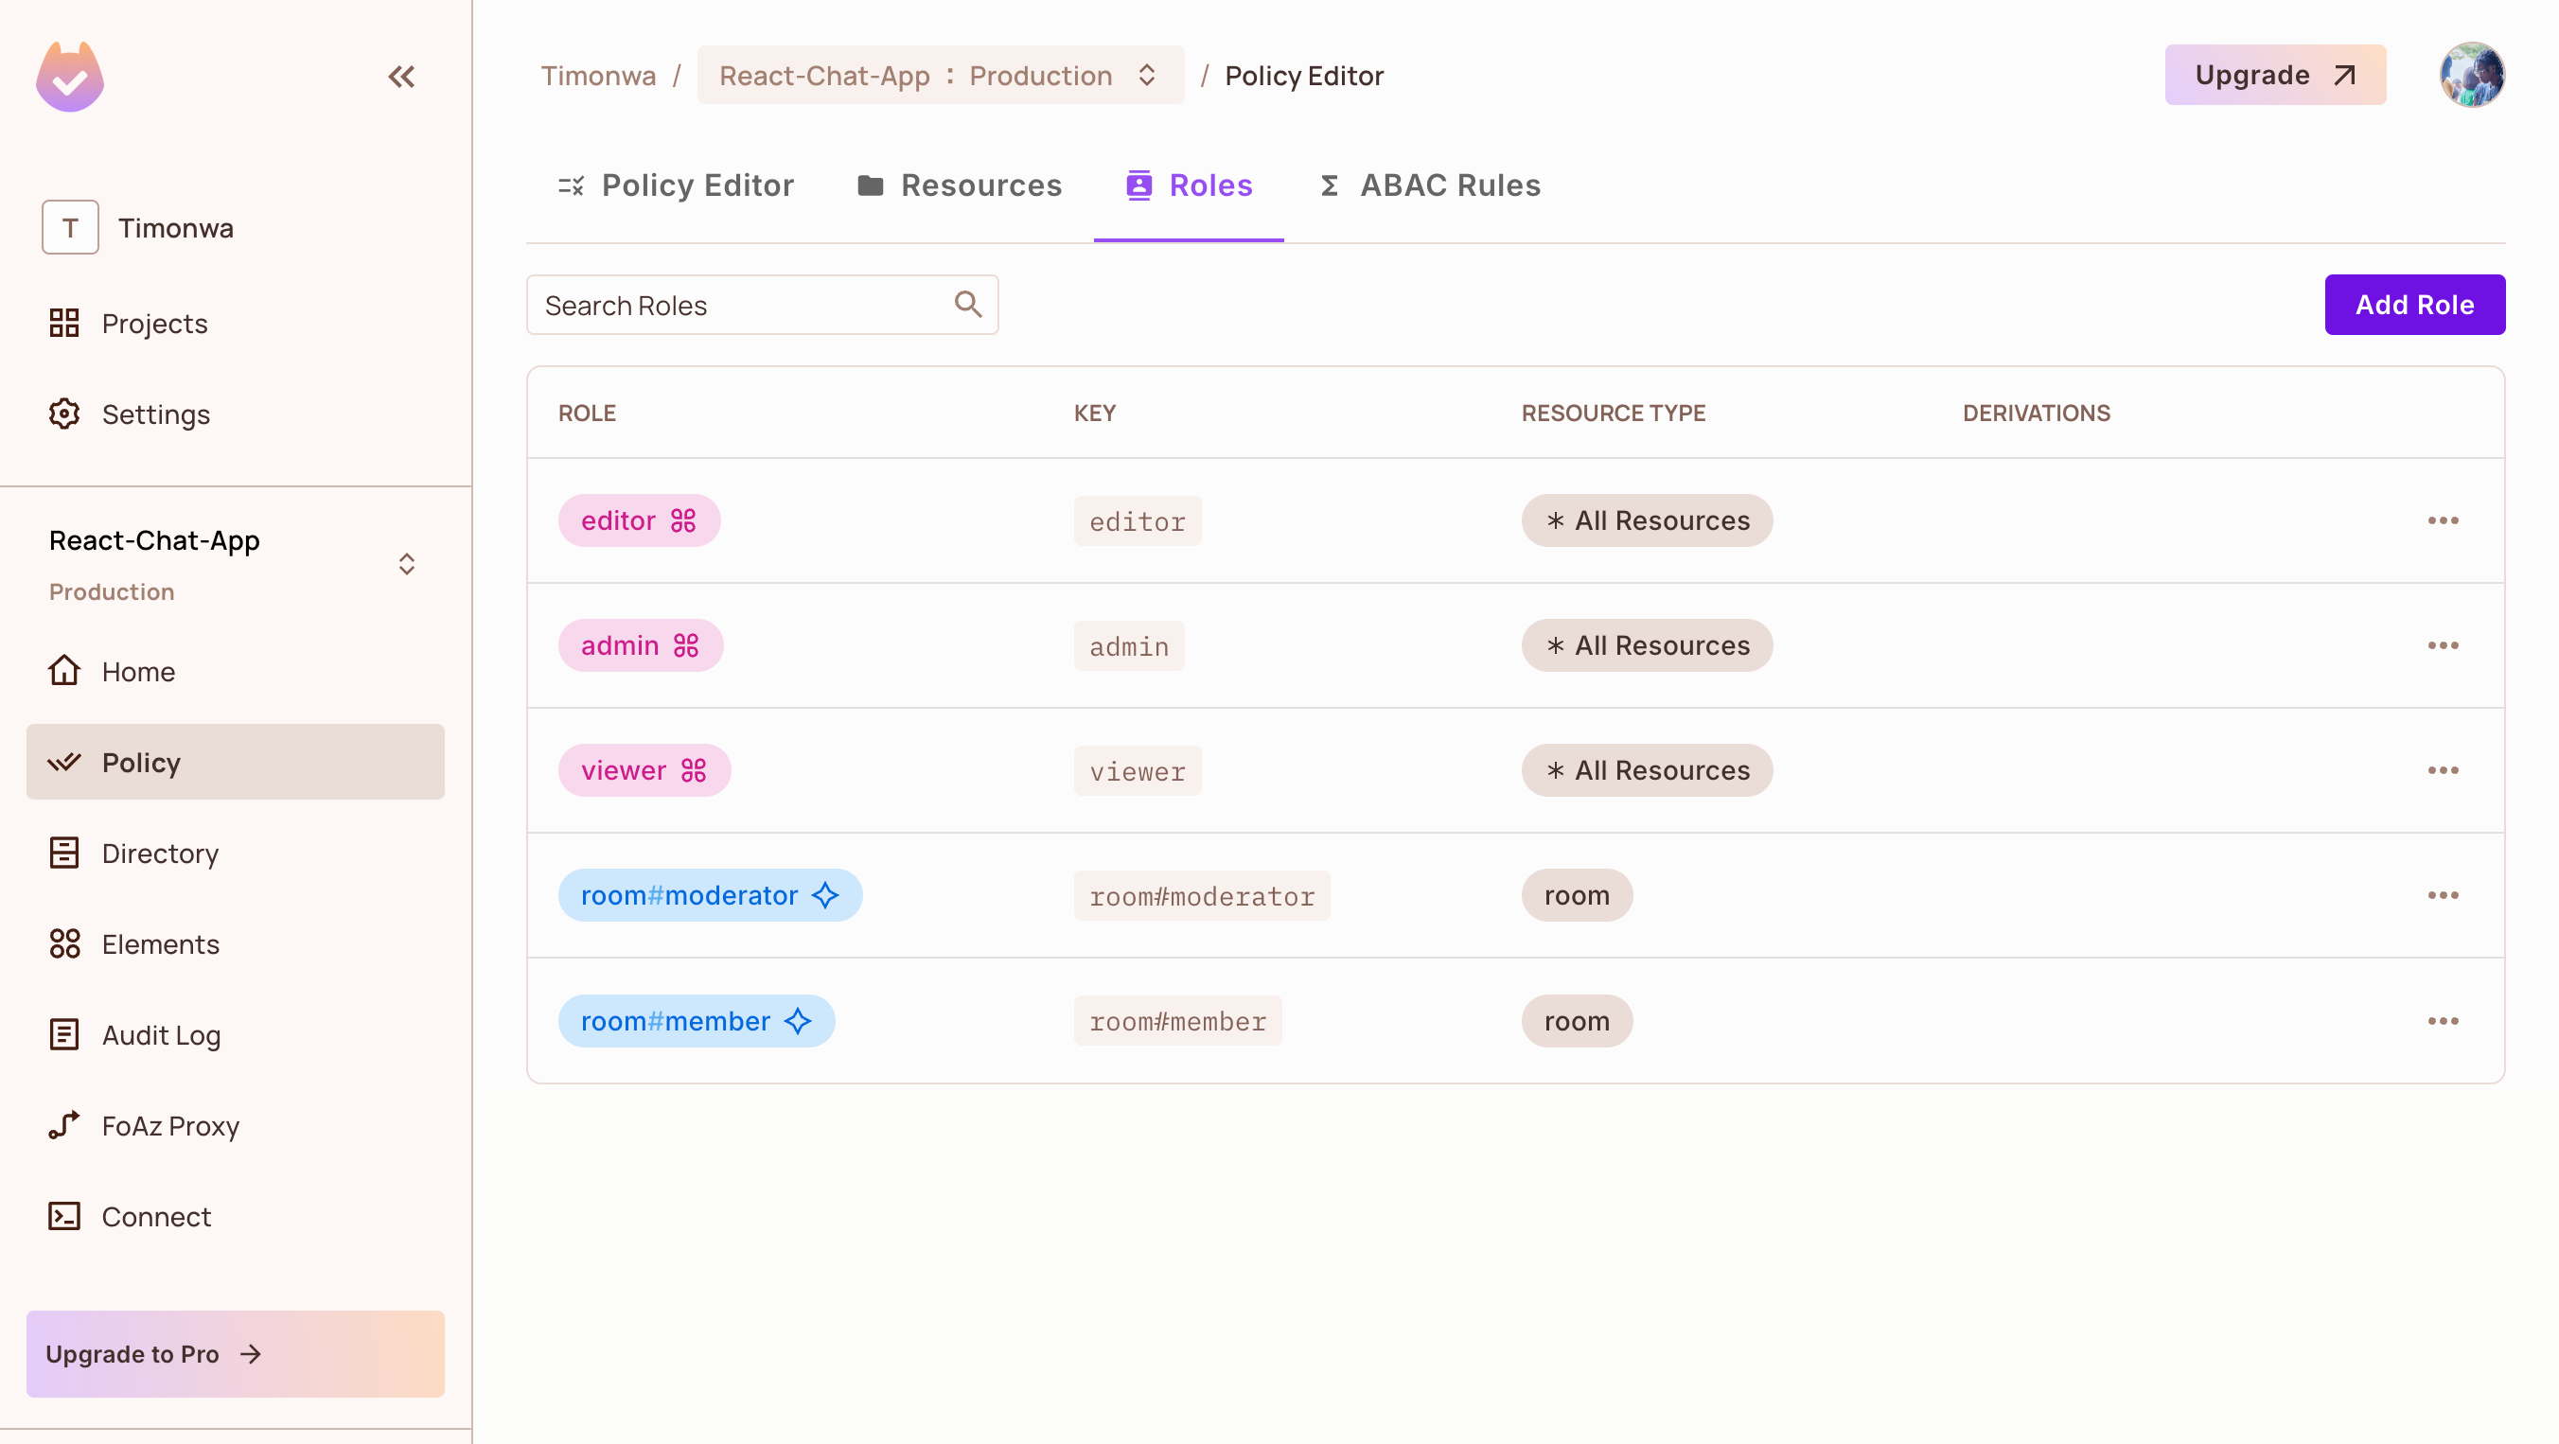Click Upgrade to Pro banner
The height and width of the screenshot is (1444, 2559).
click(236, 1353)
